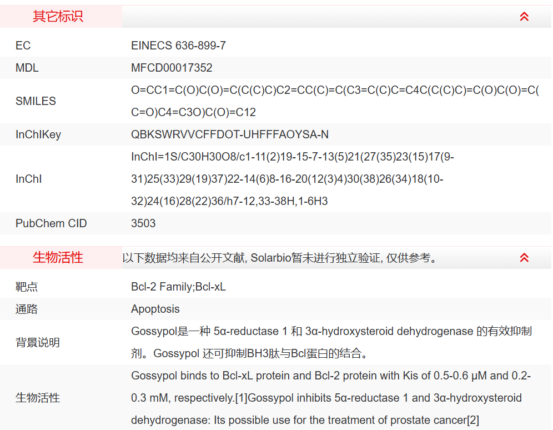Click the PubChem CID row label
The height and width of the screenshot is (430, 553).
51,223
